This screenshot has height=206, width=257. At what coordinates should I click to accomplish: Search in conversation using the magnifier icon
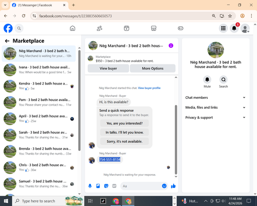coord(224,80)
